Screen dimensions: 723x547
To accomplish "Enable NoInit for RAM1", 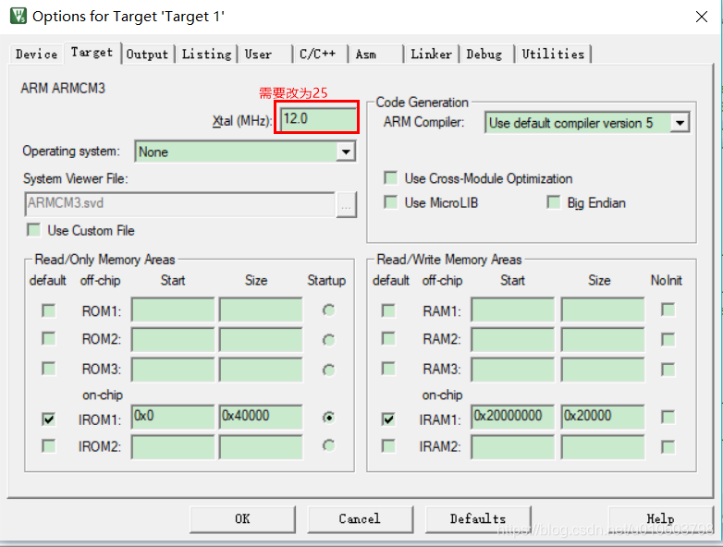I will [x=668, y=310].
